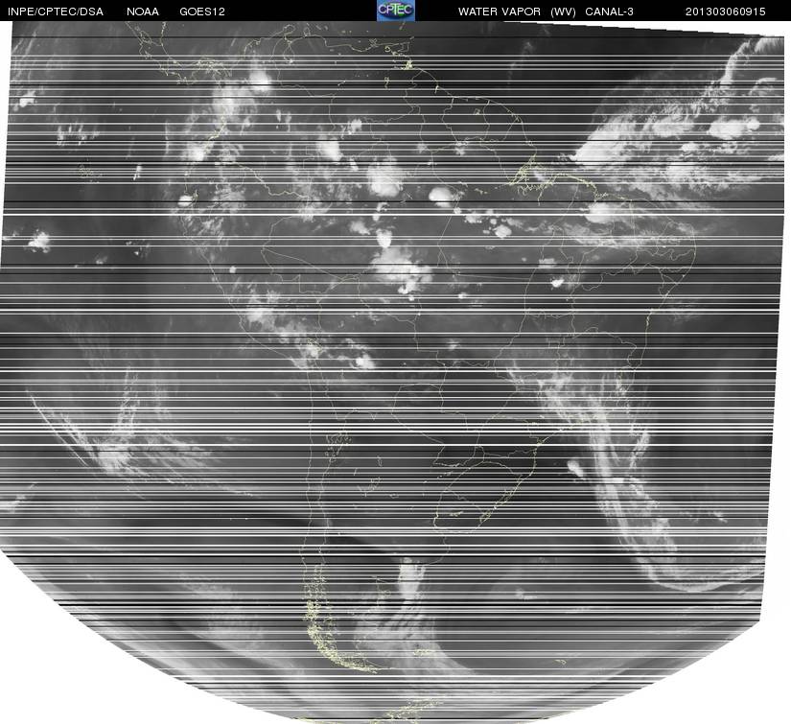
Task: Click the NOAA label in the header
Action: coord(143,12)
